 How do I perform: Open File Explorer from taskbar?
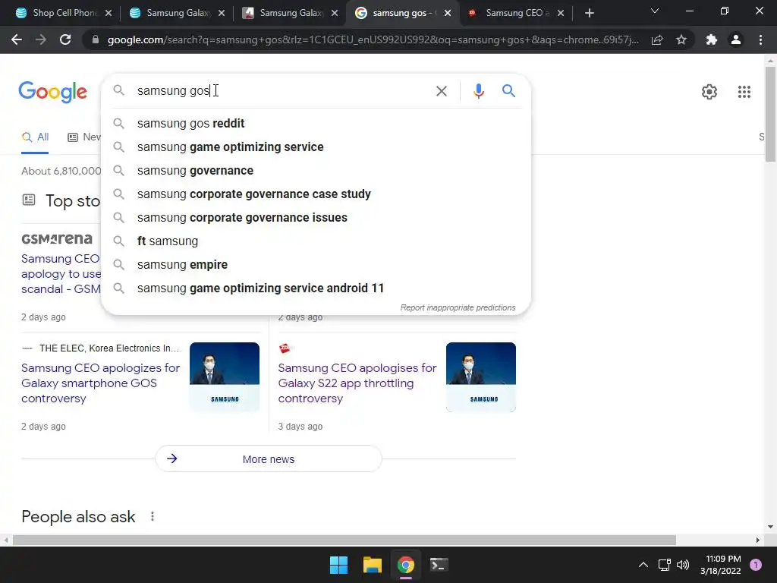click(372, 565)
